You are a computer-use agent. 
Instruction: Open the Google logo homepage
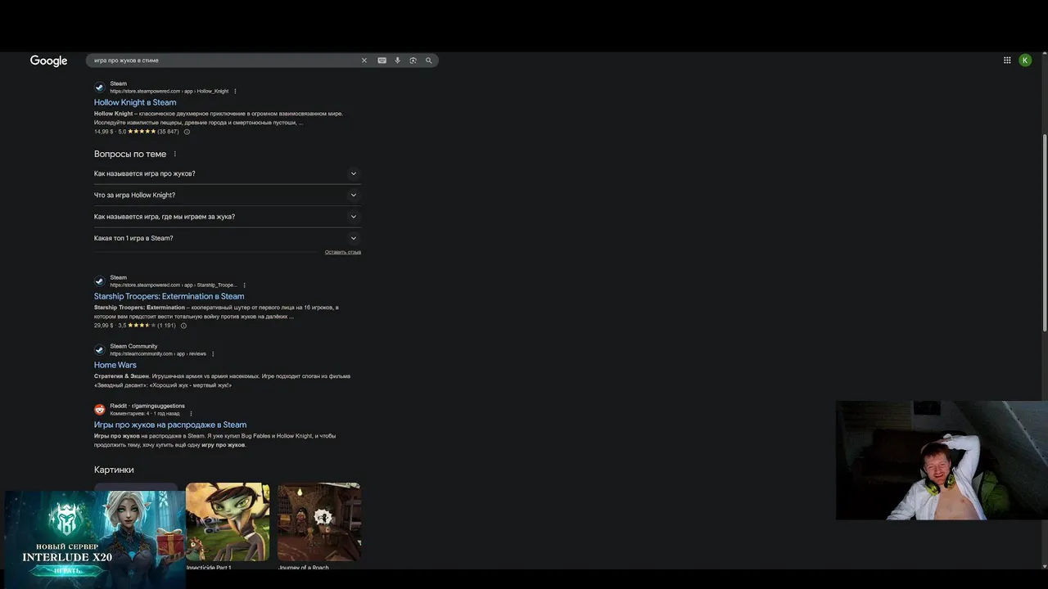pyautogui.click(x=48, y=61)
